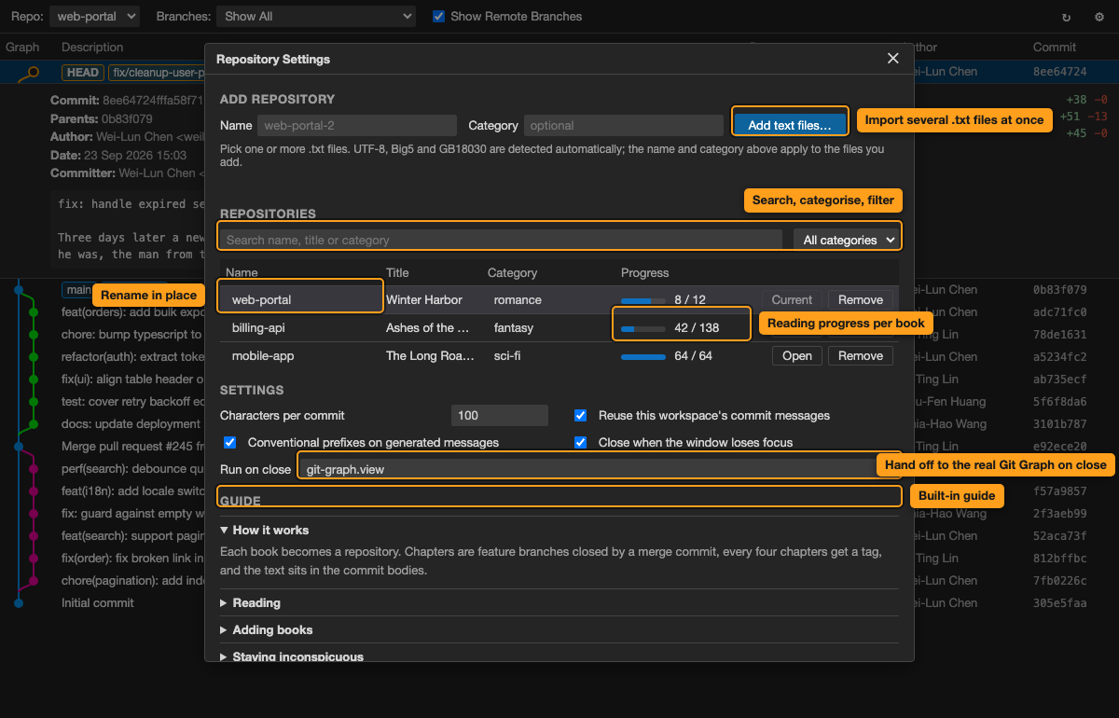Click the web-portal progress bar 8 / 12

(x=643, y=300)
